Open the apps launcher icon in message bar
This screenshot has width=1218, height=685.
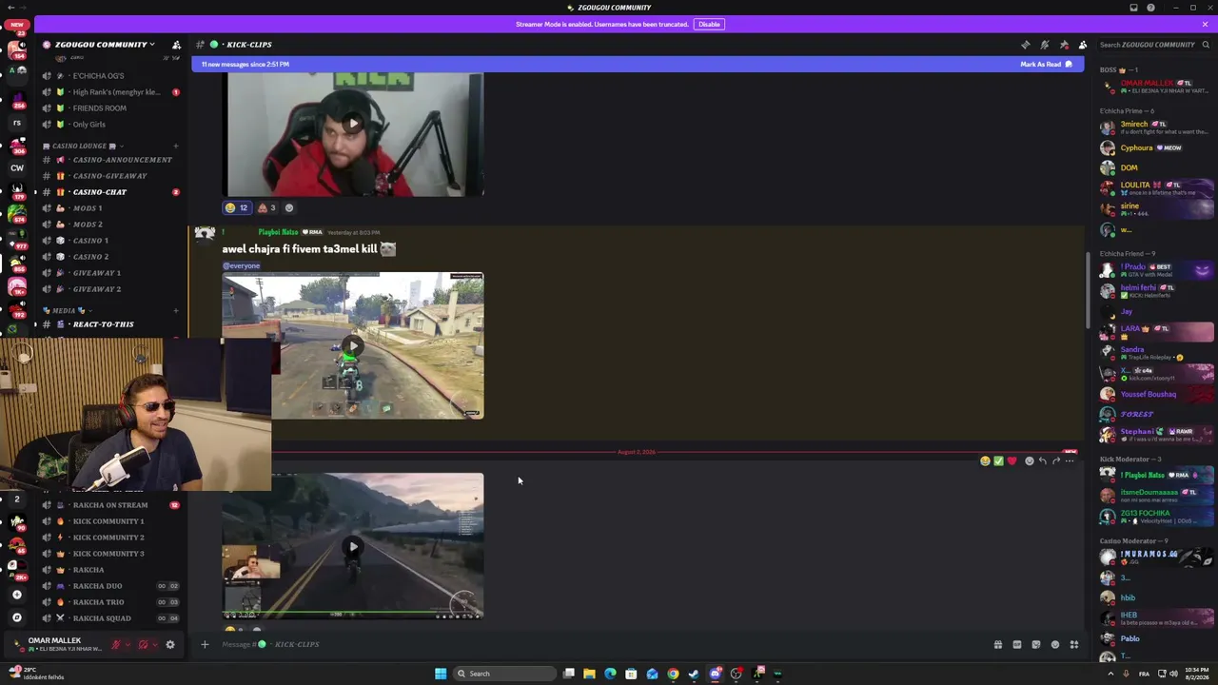[1074, 645]
